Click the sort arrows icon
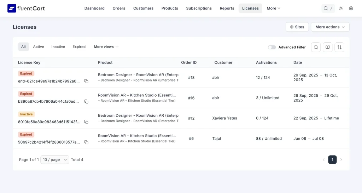 click(339, 47)
